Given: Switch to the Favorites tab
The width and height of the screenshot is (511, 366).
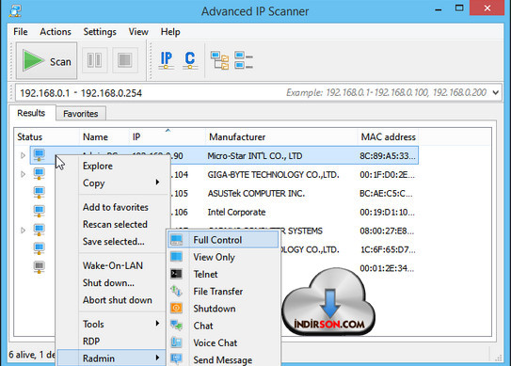Looking at the screenshot, I should 81,114.
